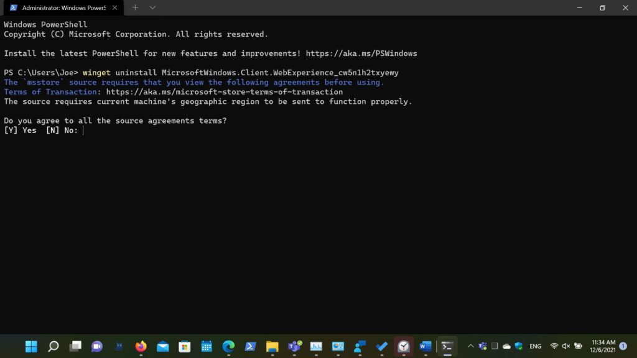Open taskbar Search
Viewport: 637px width, 358px height.
[53, 346]
